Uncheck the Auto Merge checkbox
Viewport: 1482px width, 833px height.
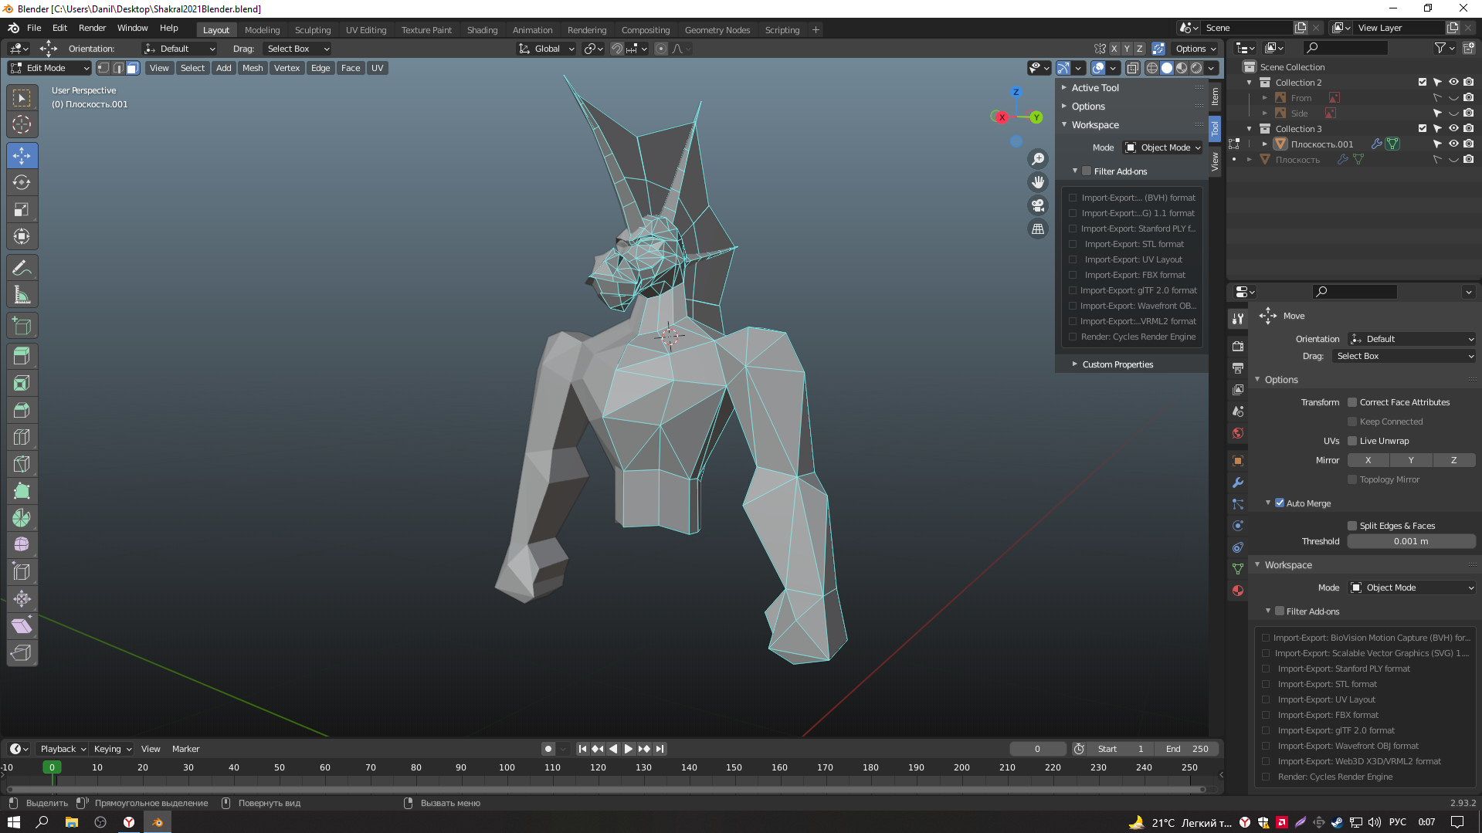pyautogui.click(x=1280, y=503)
